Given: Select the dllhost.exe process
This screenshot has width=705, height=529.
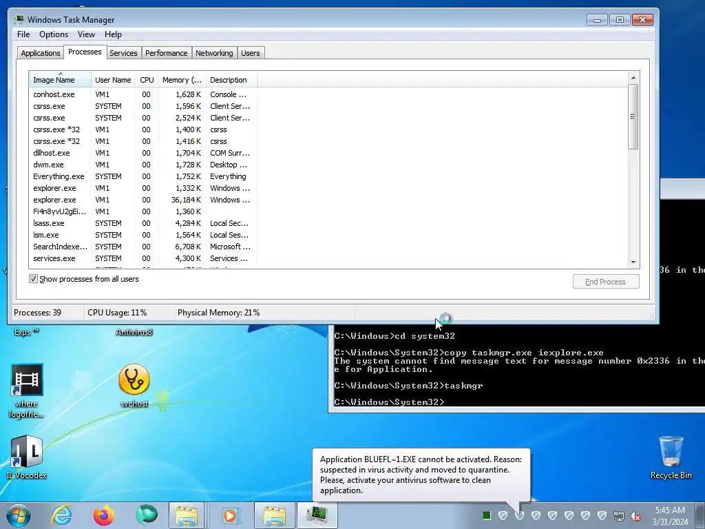Looking at the screenshot, I should [143, 153].
